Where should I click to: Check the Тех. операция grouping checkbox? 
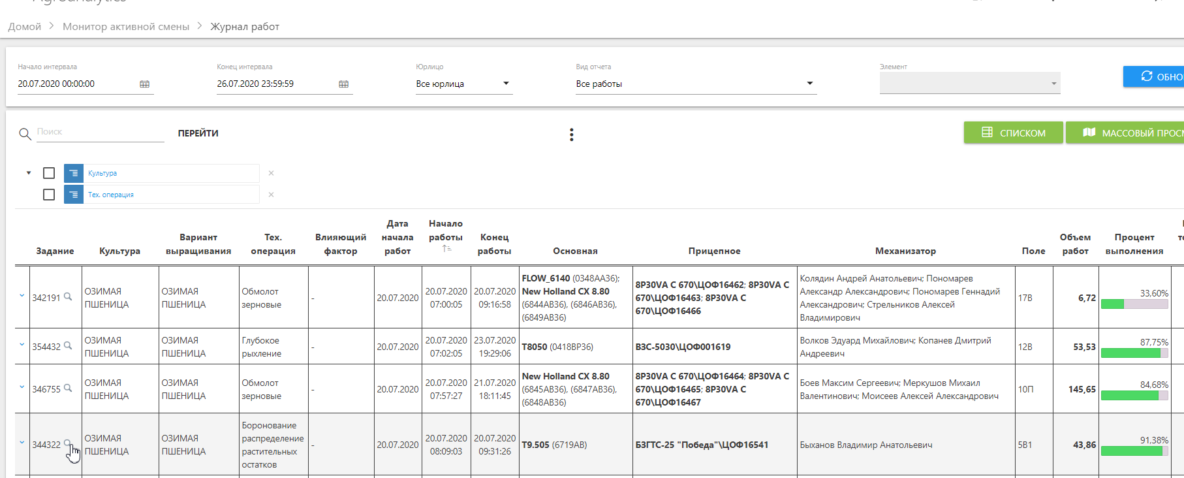coord(49,195)
